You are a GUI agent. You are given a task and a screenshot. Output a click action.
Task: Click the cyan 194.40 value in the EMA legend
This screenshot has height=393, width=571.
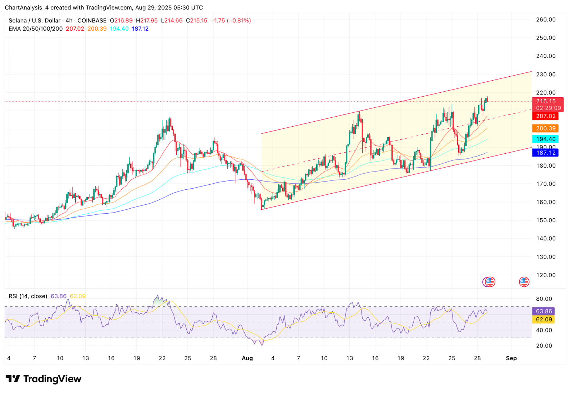click(x=119, y=29)
